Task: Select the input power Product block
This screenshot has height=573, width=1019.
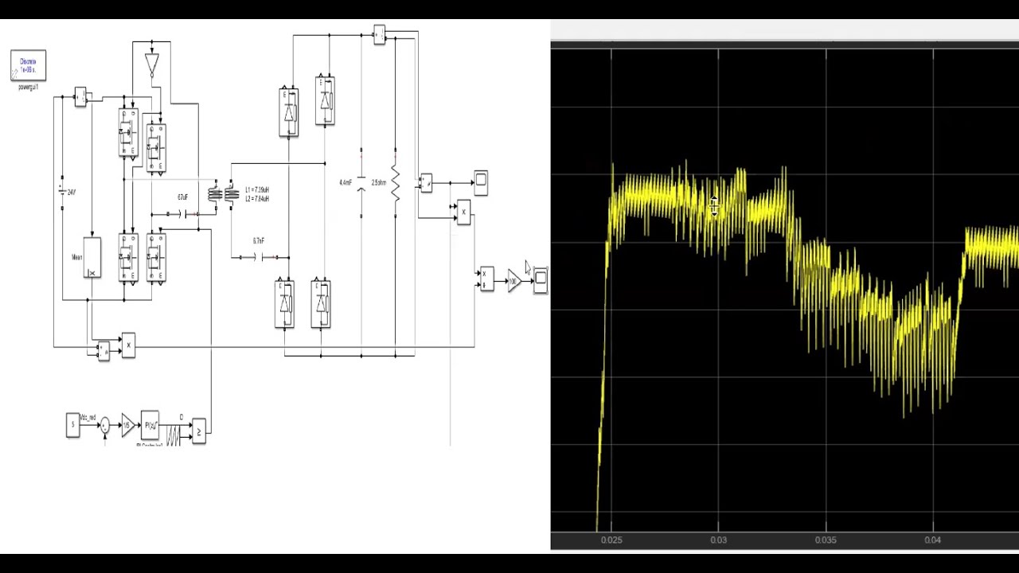Action: 128,345
